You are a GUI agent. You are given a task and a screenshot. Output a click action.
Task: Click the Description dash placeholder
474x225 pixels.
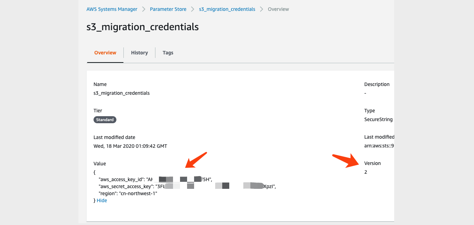click(x=365, y=93)
